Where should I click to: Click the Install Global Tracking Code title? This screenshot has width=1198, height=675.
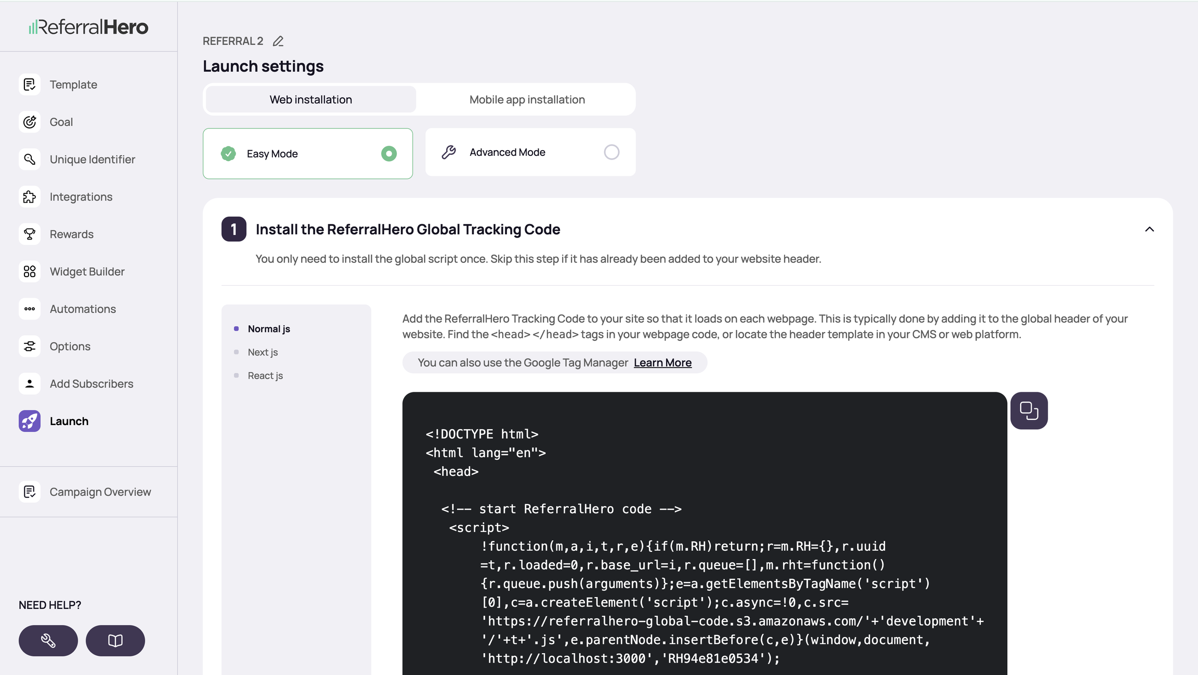[408, 229]
